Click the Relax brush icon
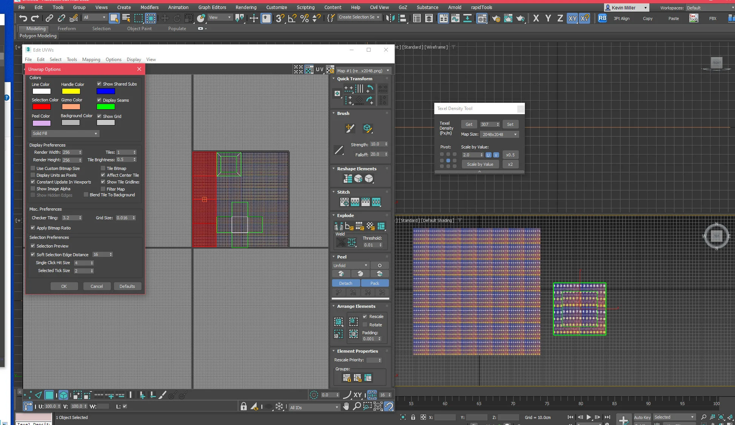 click(x=367, y=128)
